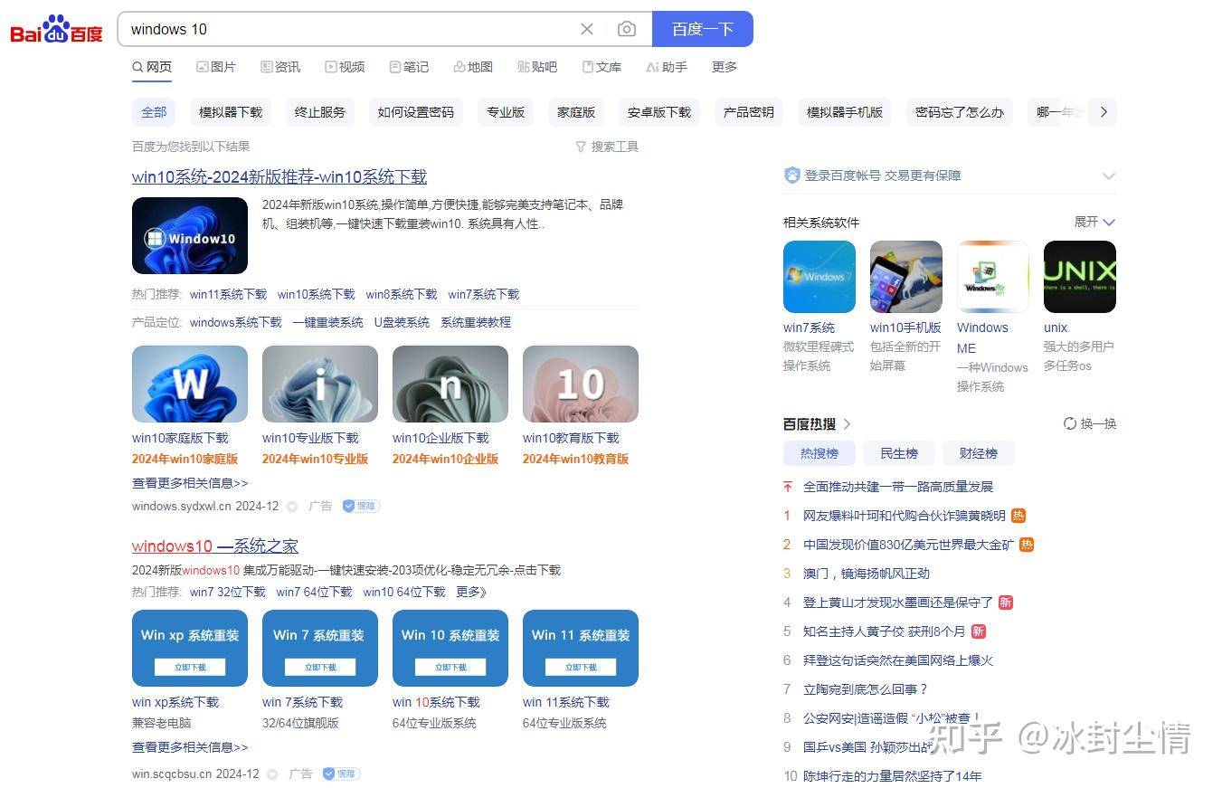Expand 相关系统软件 with 展开
Screen dimensions: 1222x788
(x=1094, y=222)
